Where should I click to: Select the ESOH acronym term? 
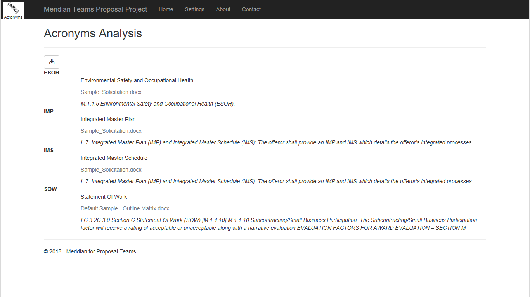click(x=52, y=73)
